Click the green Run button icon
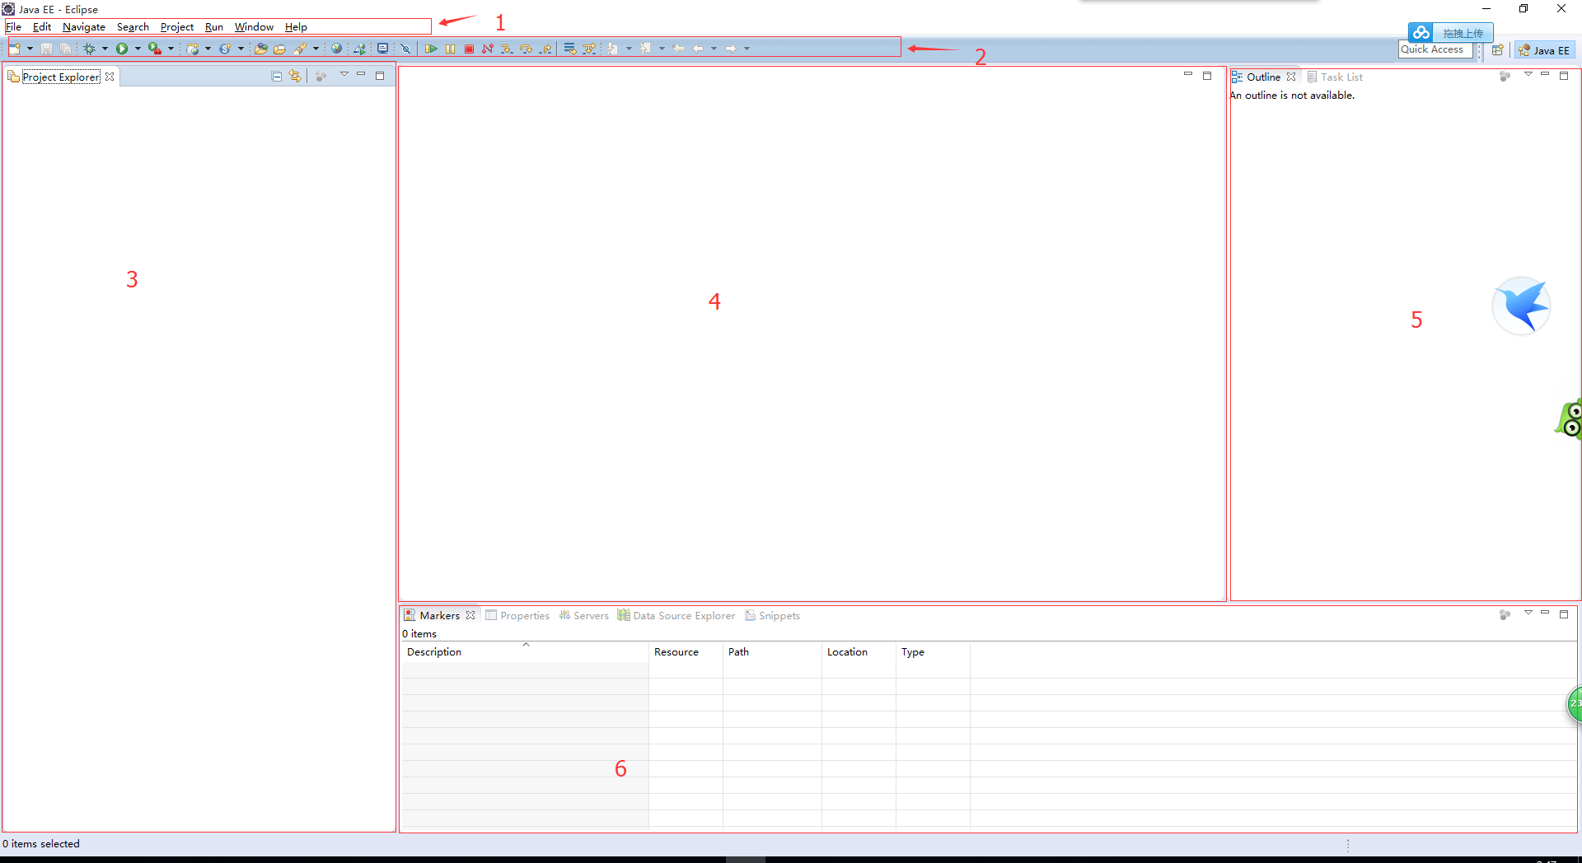 (x=122, y=49)
